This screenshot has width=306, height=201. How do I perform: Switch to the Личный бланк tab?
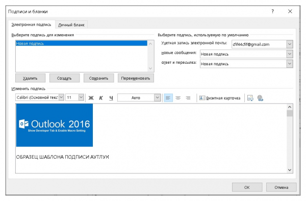pyautogui.click(x=71, y=25)
